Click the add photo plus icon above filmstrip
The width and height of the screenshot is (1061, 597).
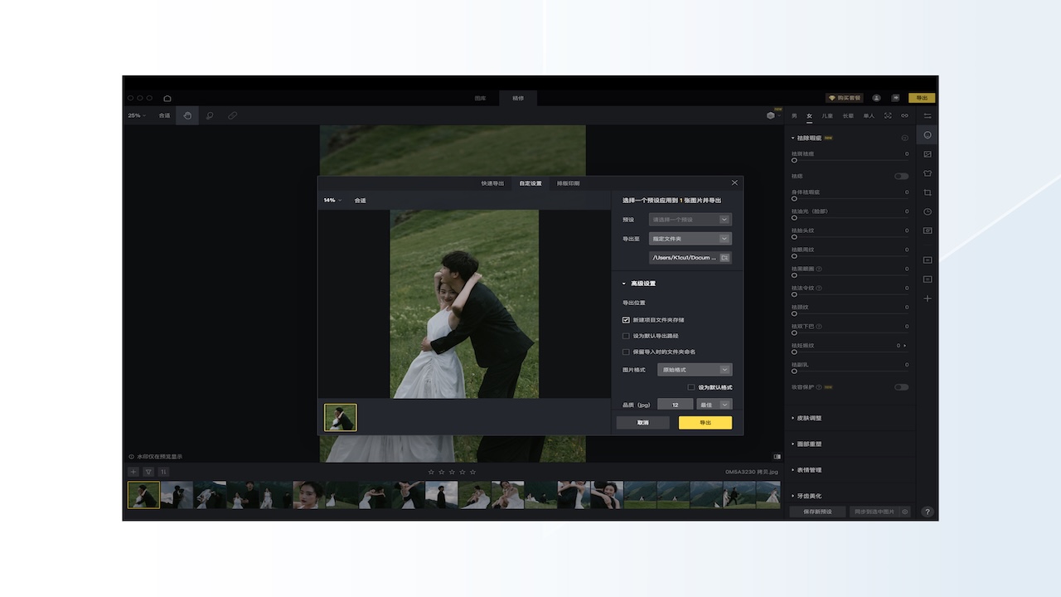pyautogui.click(x=133, y=472)
